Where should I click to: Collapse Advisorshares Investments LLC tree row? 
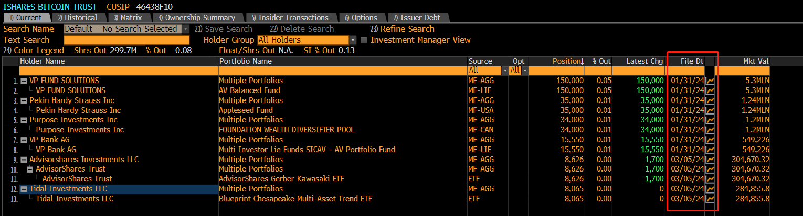(x=24, y=160)
